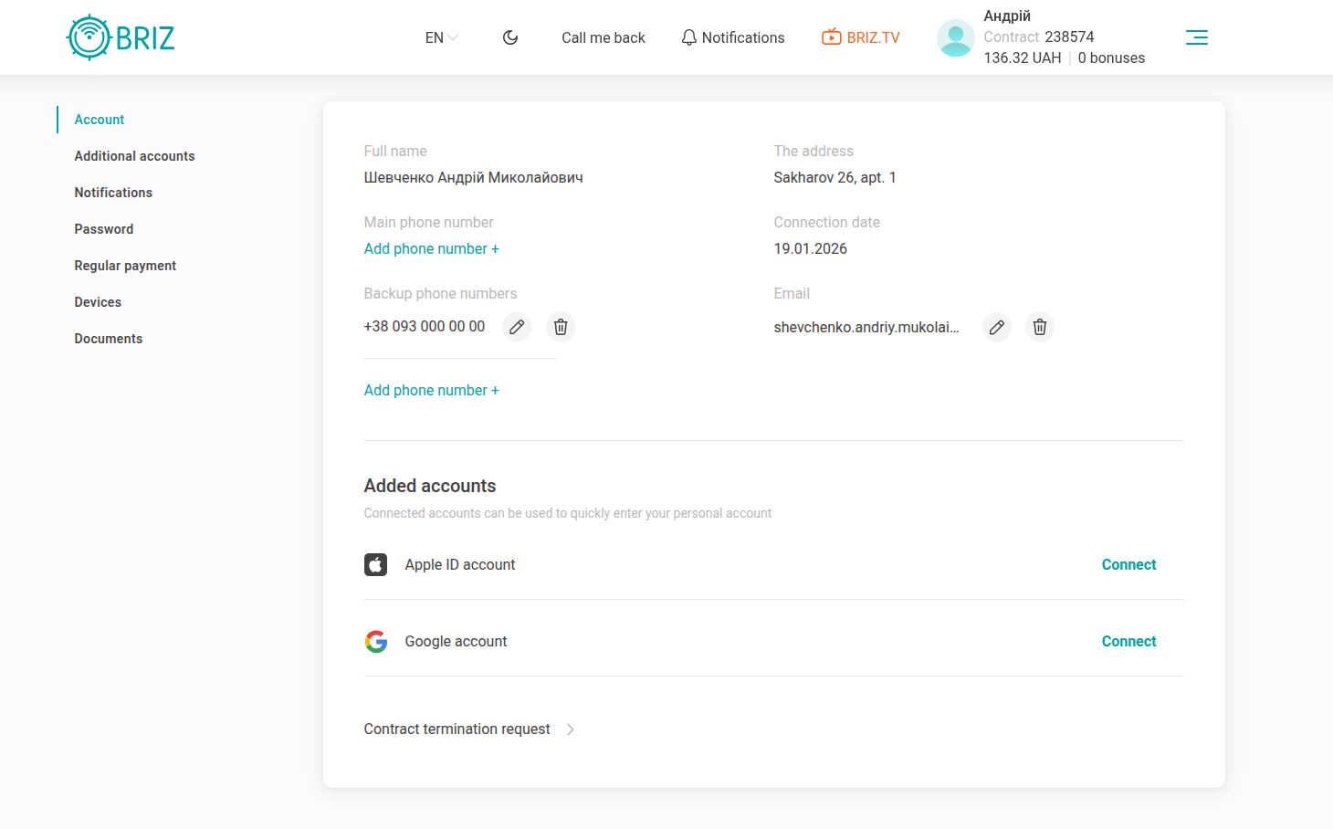
Task: Open the Password settings in the sidebar
Action: pos(103,229)
